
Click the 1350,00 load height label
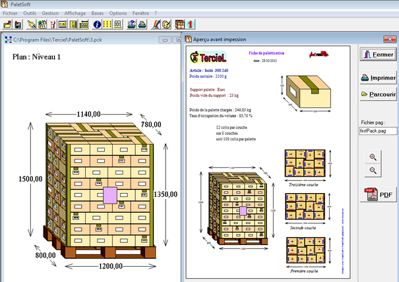pos(166,194)
